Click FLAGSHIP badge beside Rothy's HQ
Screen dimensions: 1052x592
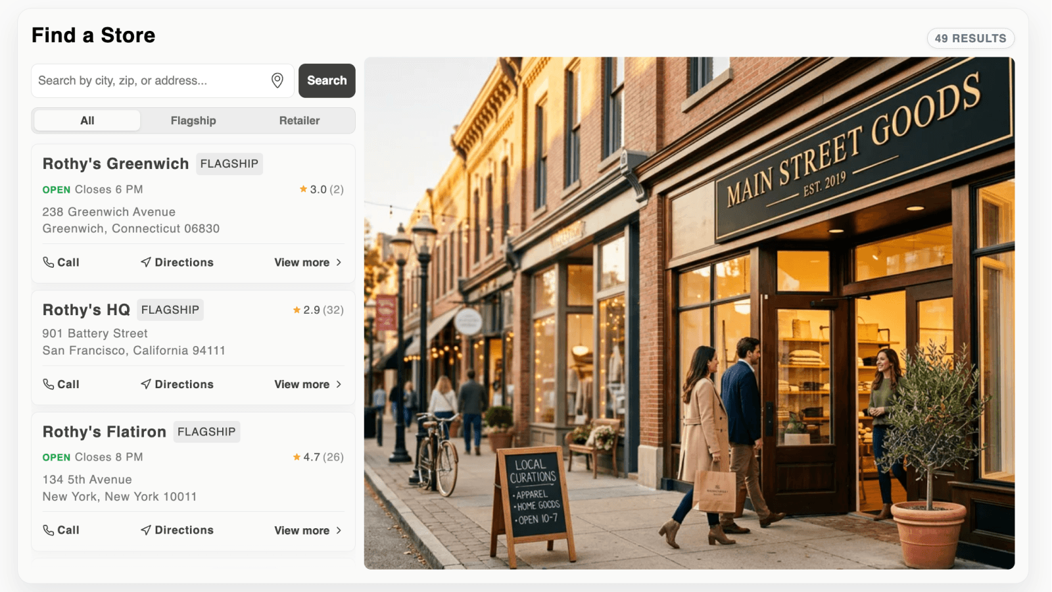pos(170,310)
